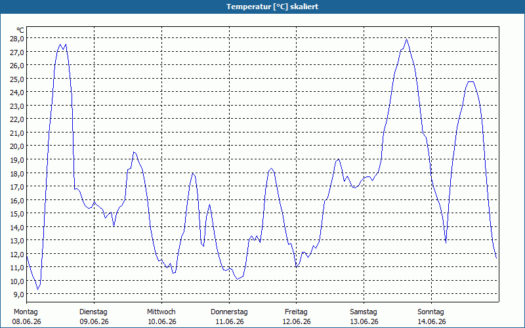Click the date '12.06.26'
525x328 pixels.
(x=297, y=321)
